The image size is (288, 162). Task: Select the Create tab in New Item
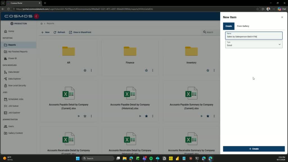click(229, 26)
